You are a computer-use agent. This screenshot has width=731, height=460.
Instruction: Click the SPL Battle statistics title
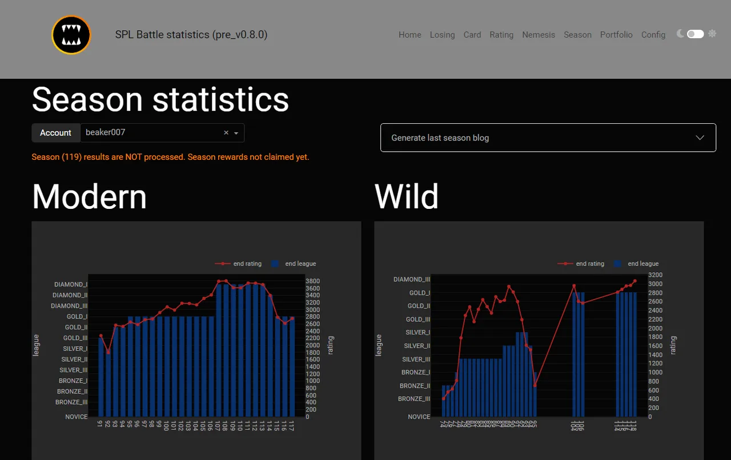[191, 34]
